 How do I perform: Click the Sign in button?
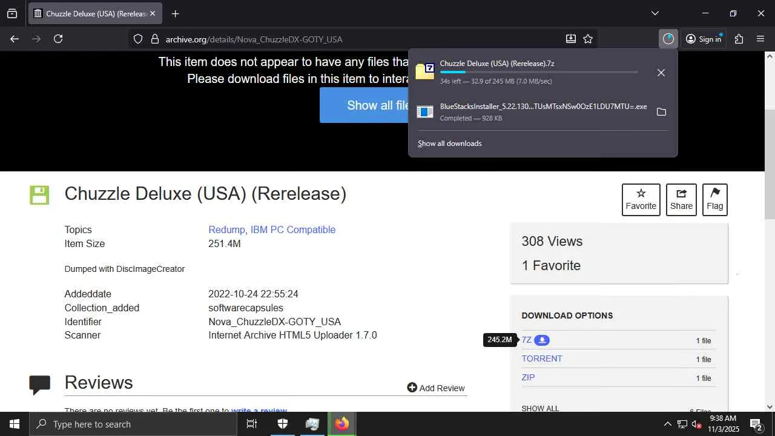click(x=704, y=39)
